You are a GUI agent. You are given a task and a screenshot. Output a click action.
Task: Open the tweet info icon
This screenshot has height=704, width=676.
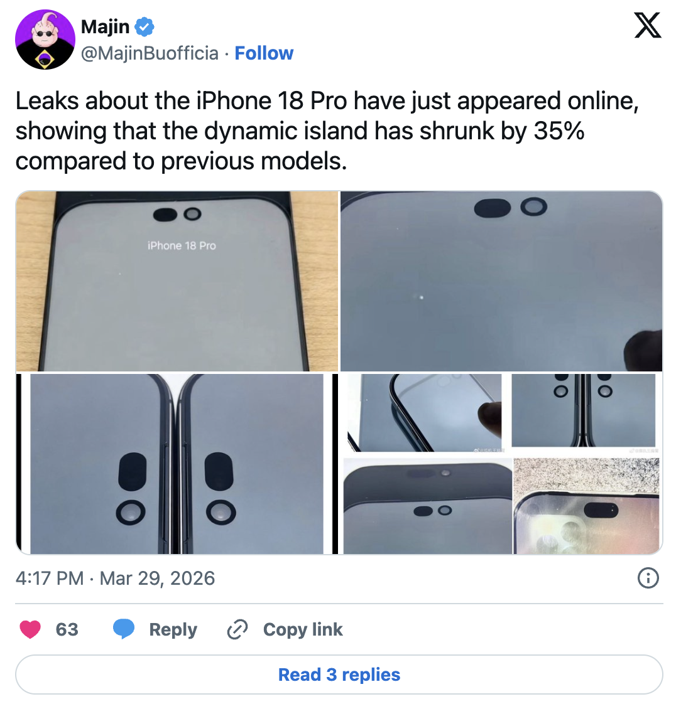(648, 578)
